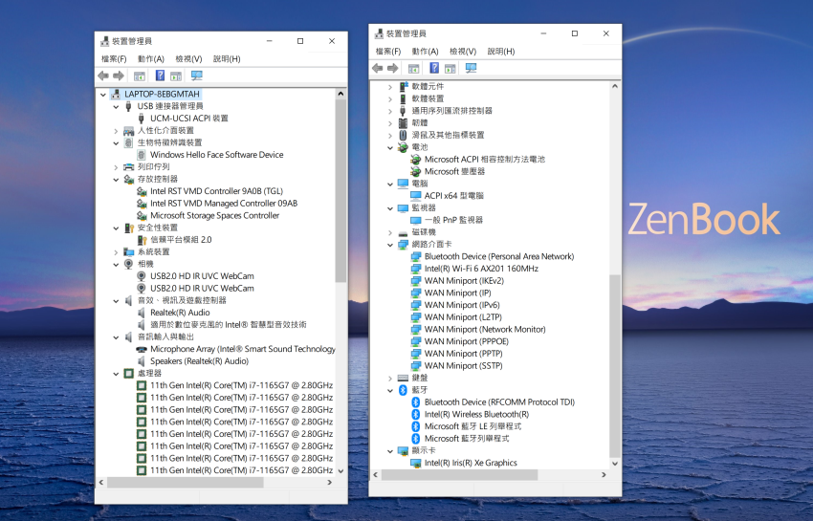The image size is (813, 521).
Task: Click Back arrow in right window toolbar
Action: [378, 68]
